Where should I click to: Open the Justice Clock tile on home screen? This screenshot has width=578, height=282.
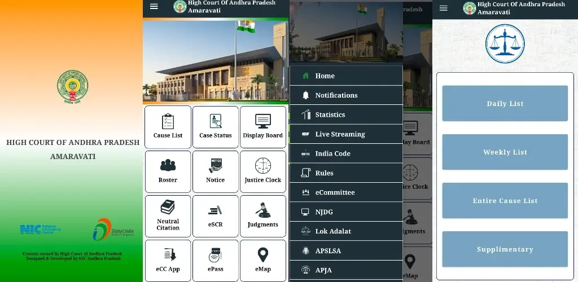263,171
